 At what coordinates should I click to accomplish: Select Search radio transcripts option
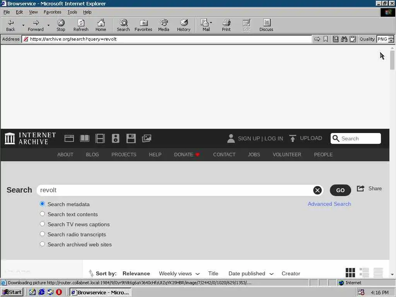[42, 234]
